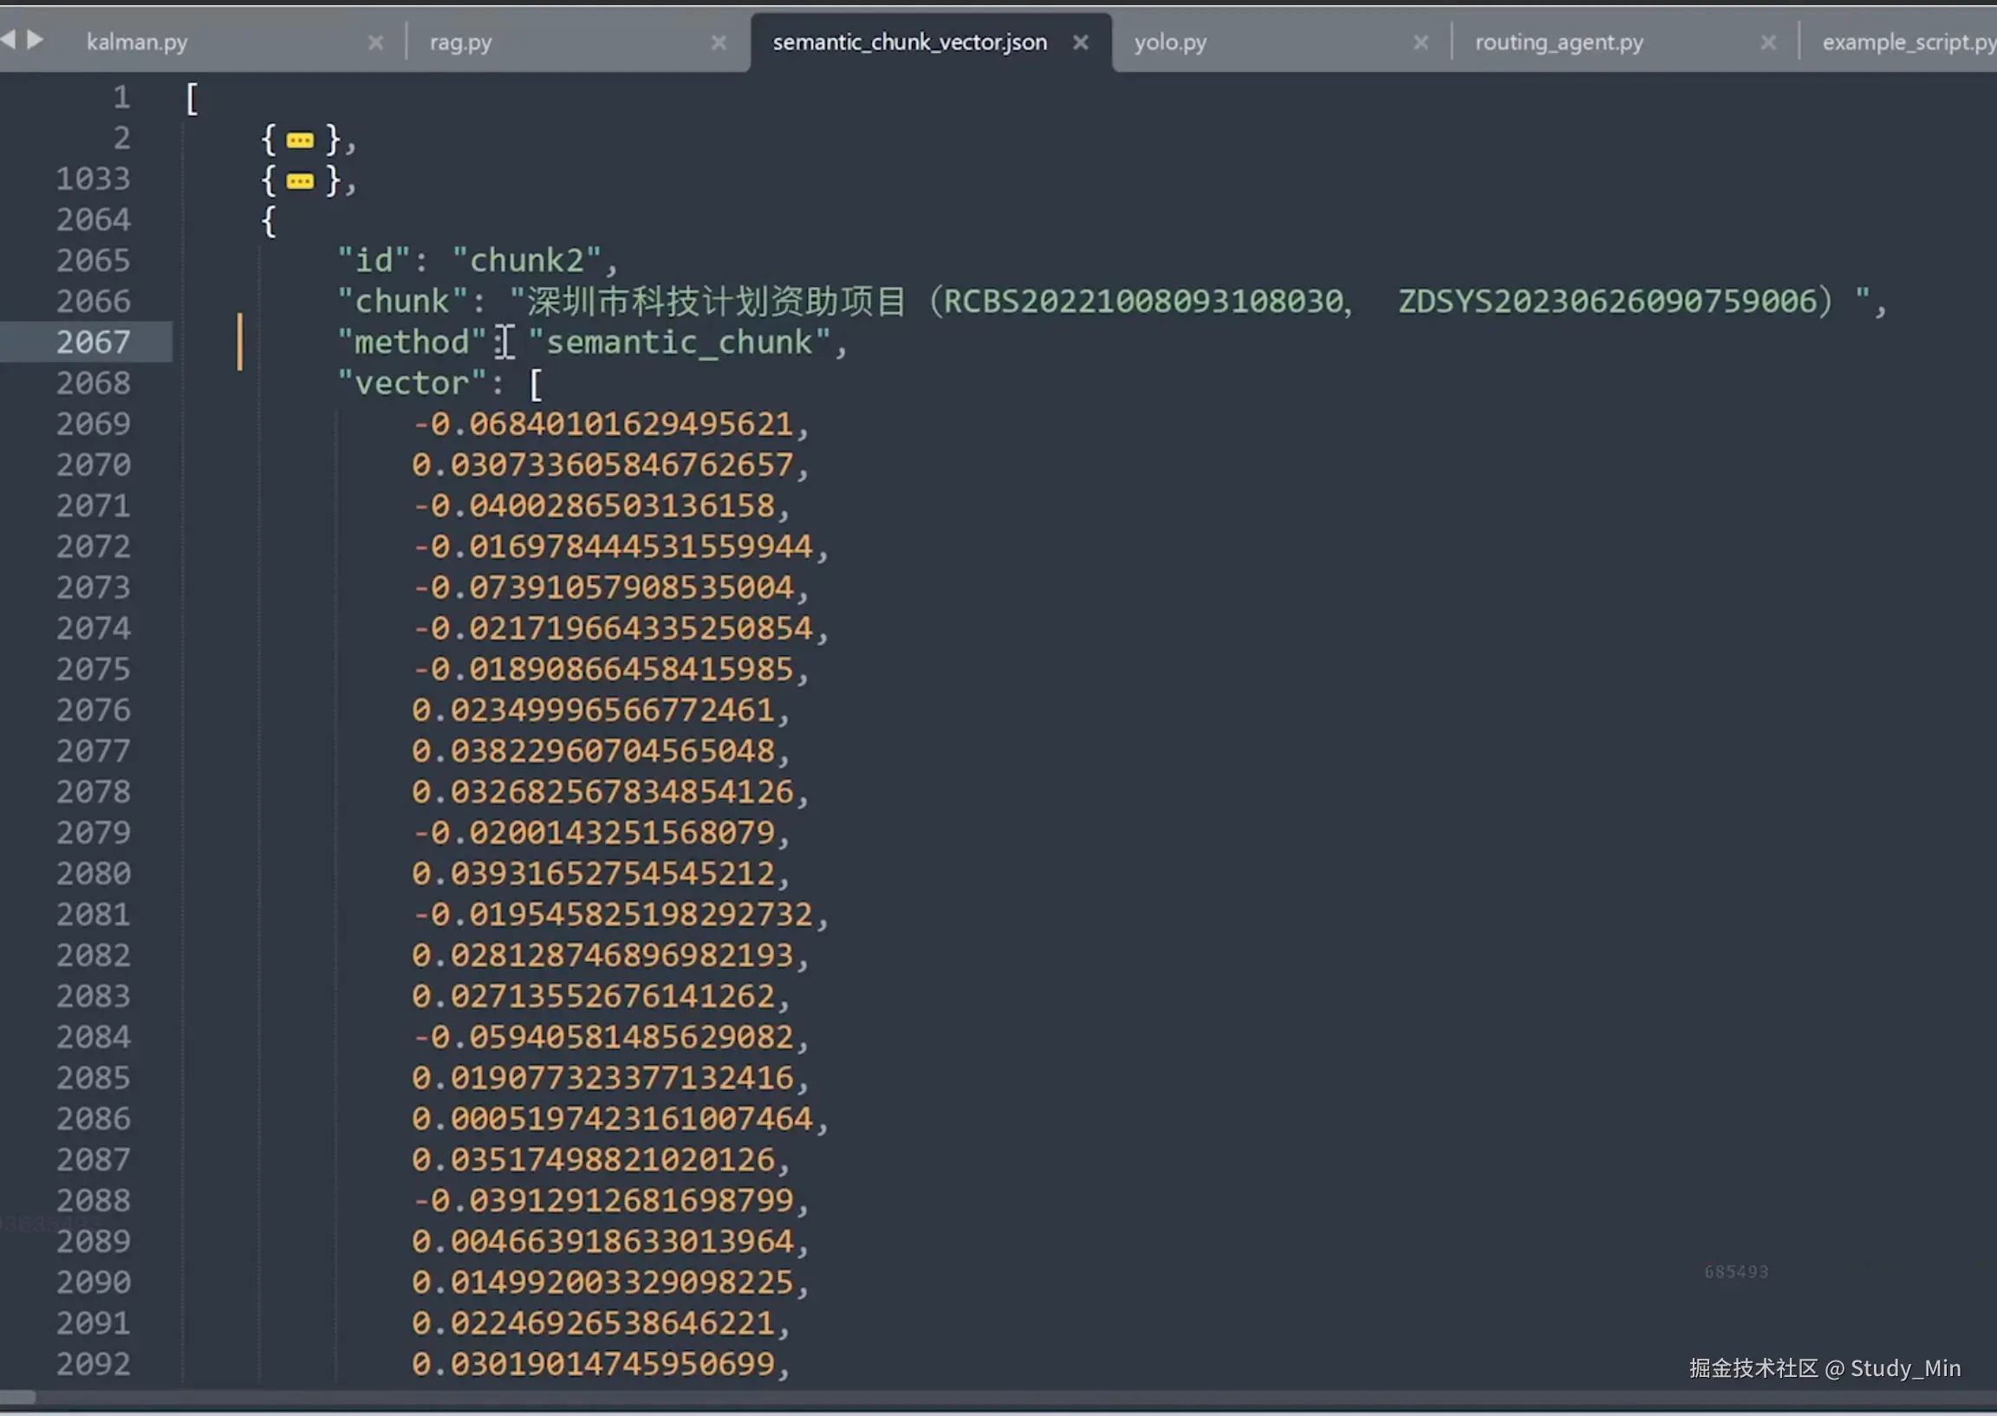This screenshot has width=1997, height=1416.
Task: Click the "method" key
Action: (412, 341)
